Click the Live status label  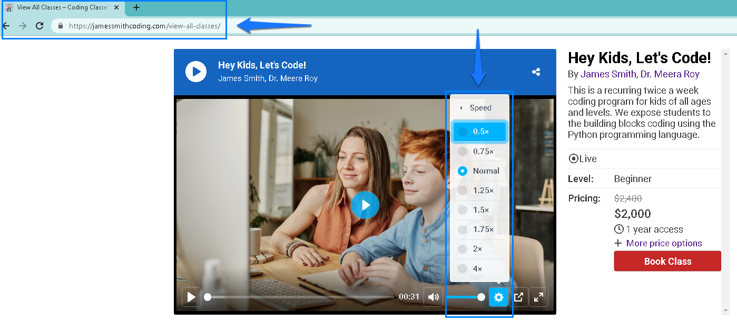click(583, 159)
